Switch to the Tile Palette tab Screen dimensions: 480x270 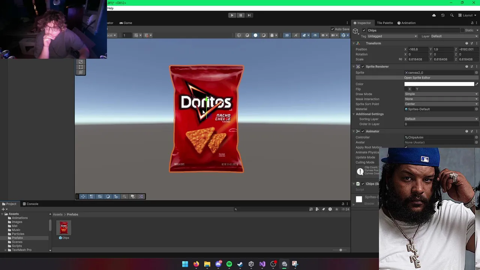[385, 23]
